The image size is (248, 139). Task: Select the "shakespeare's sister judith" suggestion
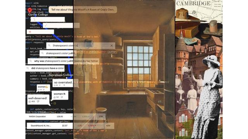tap(58, 53)
